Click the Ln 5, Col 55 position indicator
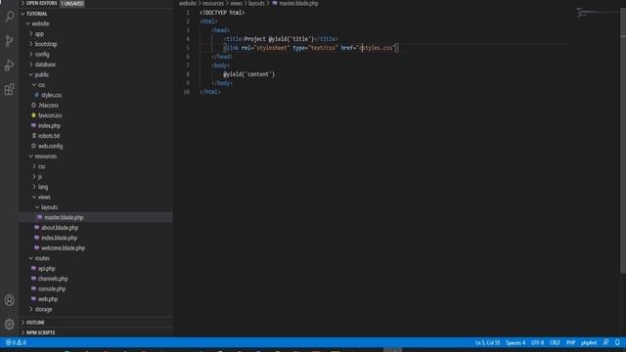 tap(487, 343)
